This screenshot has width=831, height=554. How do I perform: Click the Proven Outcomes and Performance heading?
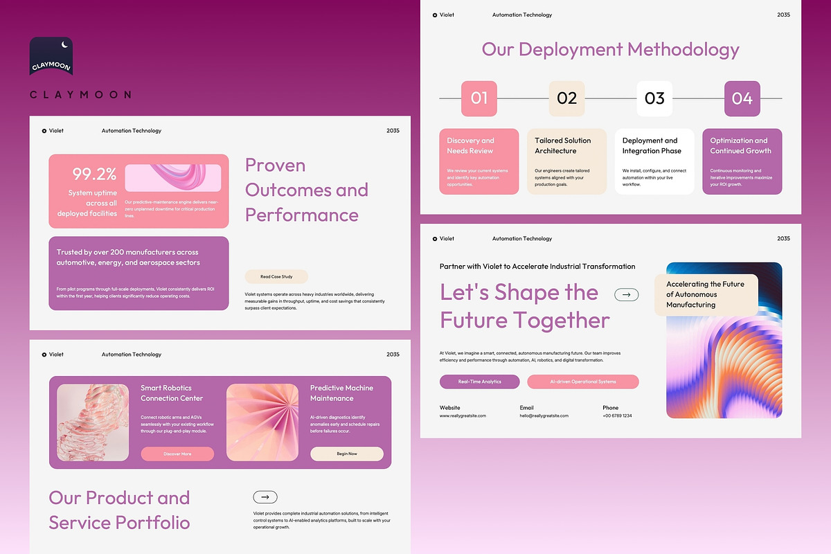(307, 190)
